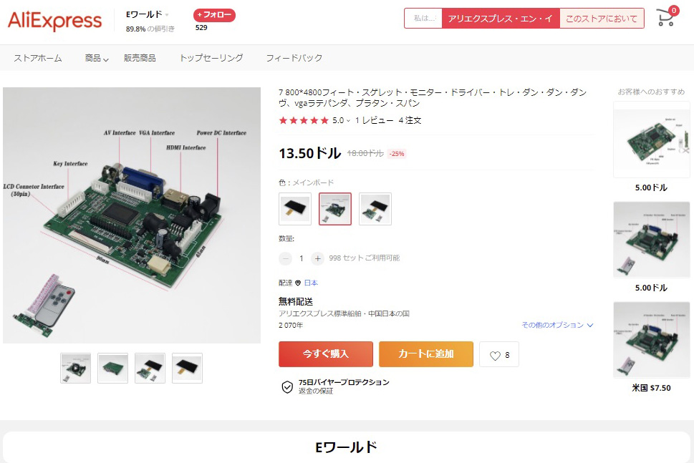Select the LCD screen color variant
Screen dimensions: 694x463
[x=295, y=209]
